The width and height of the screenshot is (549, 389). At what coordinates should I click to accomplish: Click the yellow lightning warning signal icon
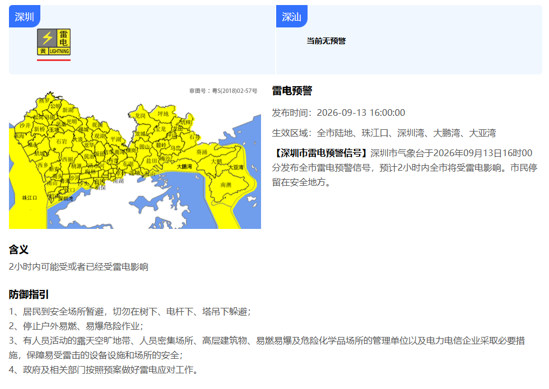[x=54, y=42]
